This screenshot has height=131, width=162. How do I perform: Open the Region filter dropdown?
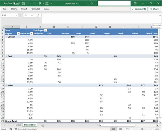point(18,33)
